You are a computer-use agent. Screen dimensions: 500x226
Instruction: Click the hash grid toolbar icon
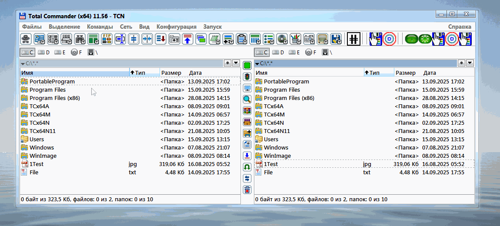(354, 39)
